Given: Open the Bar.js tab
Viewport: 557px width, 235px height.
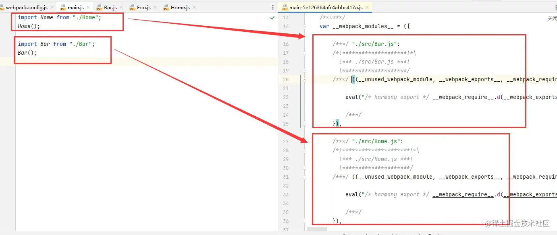Looking at the screenshot, I should [x=110, y=7].
